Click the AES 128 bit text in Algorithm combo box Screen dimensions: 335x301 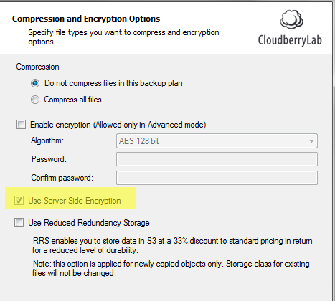coord(138,141)
